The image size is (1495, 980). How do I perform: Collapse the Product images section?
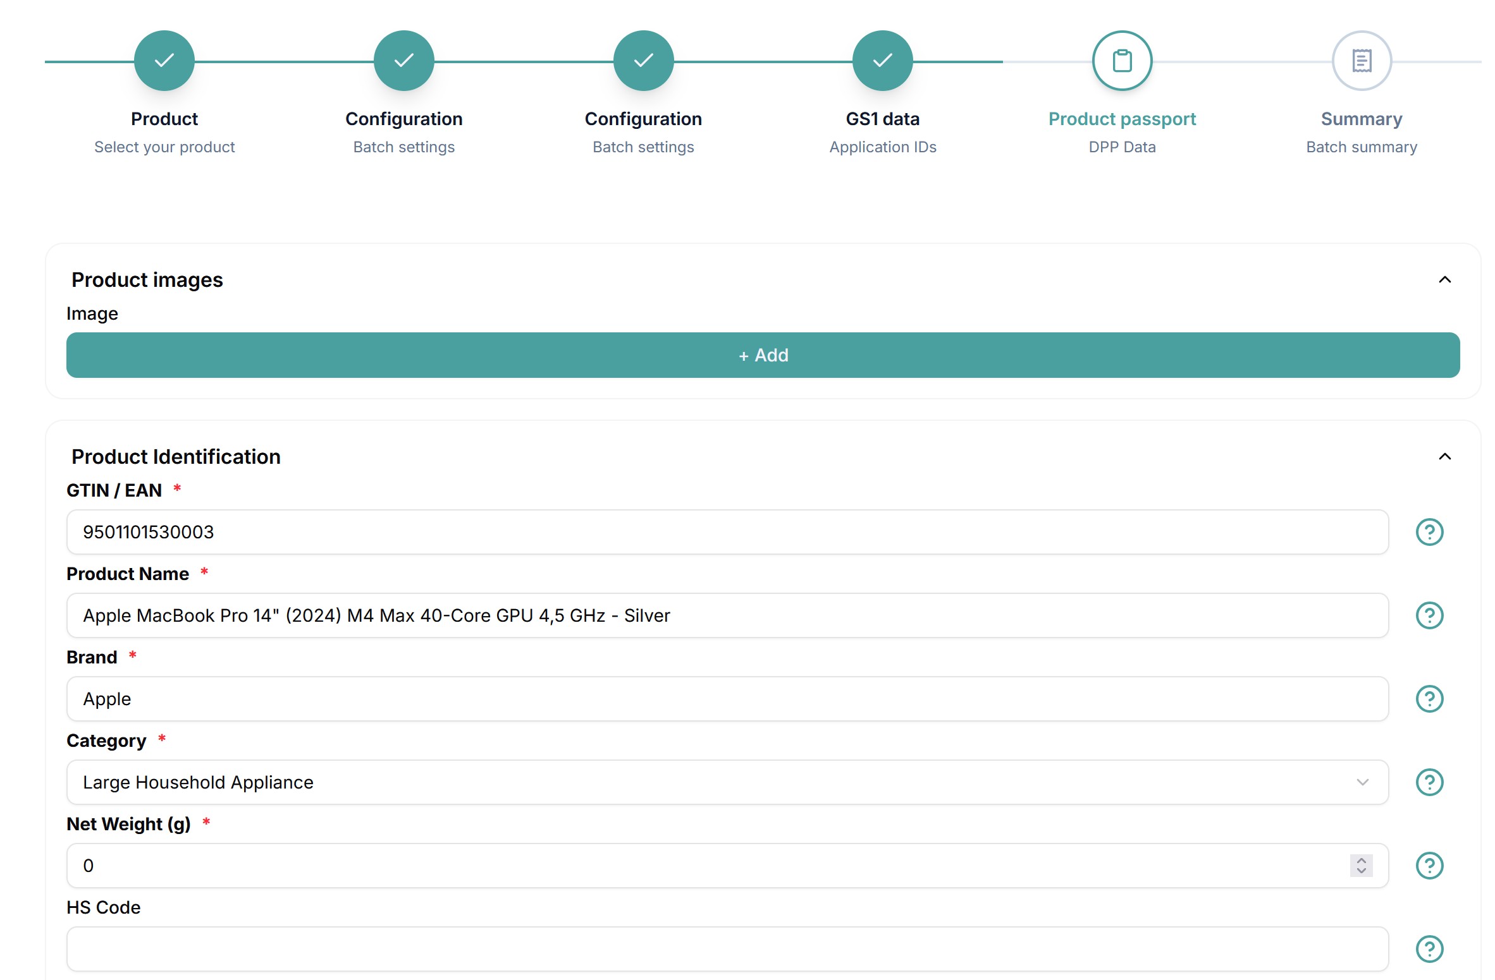coord(1444,279)
